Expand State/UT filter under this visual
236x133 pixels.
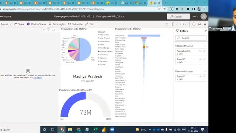200,59
